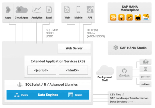Select the SQLScript flowchart icon
Screen dimensions: 155x108
(20, 84)
